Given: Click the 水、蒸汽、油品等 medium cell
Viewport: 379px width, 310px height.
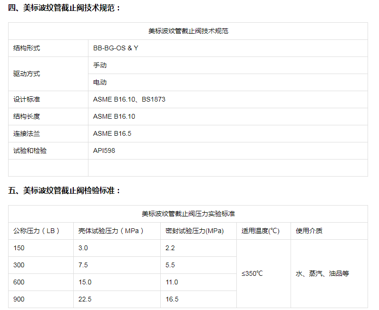Looking at the screenshot, I should 322,274.
